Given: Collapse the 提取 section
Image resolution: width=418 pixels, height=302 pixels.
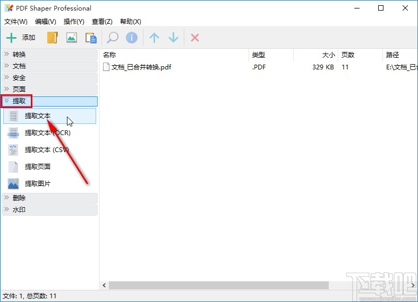Looking at the screenshot, I should [49, 101].
